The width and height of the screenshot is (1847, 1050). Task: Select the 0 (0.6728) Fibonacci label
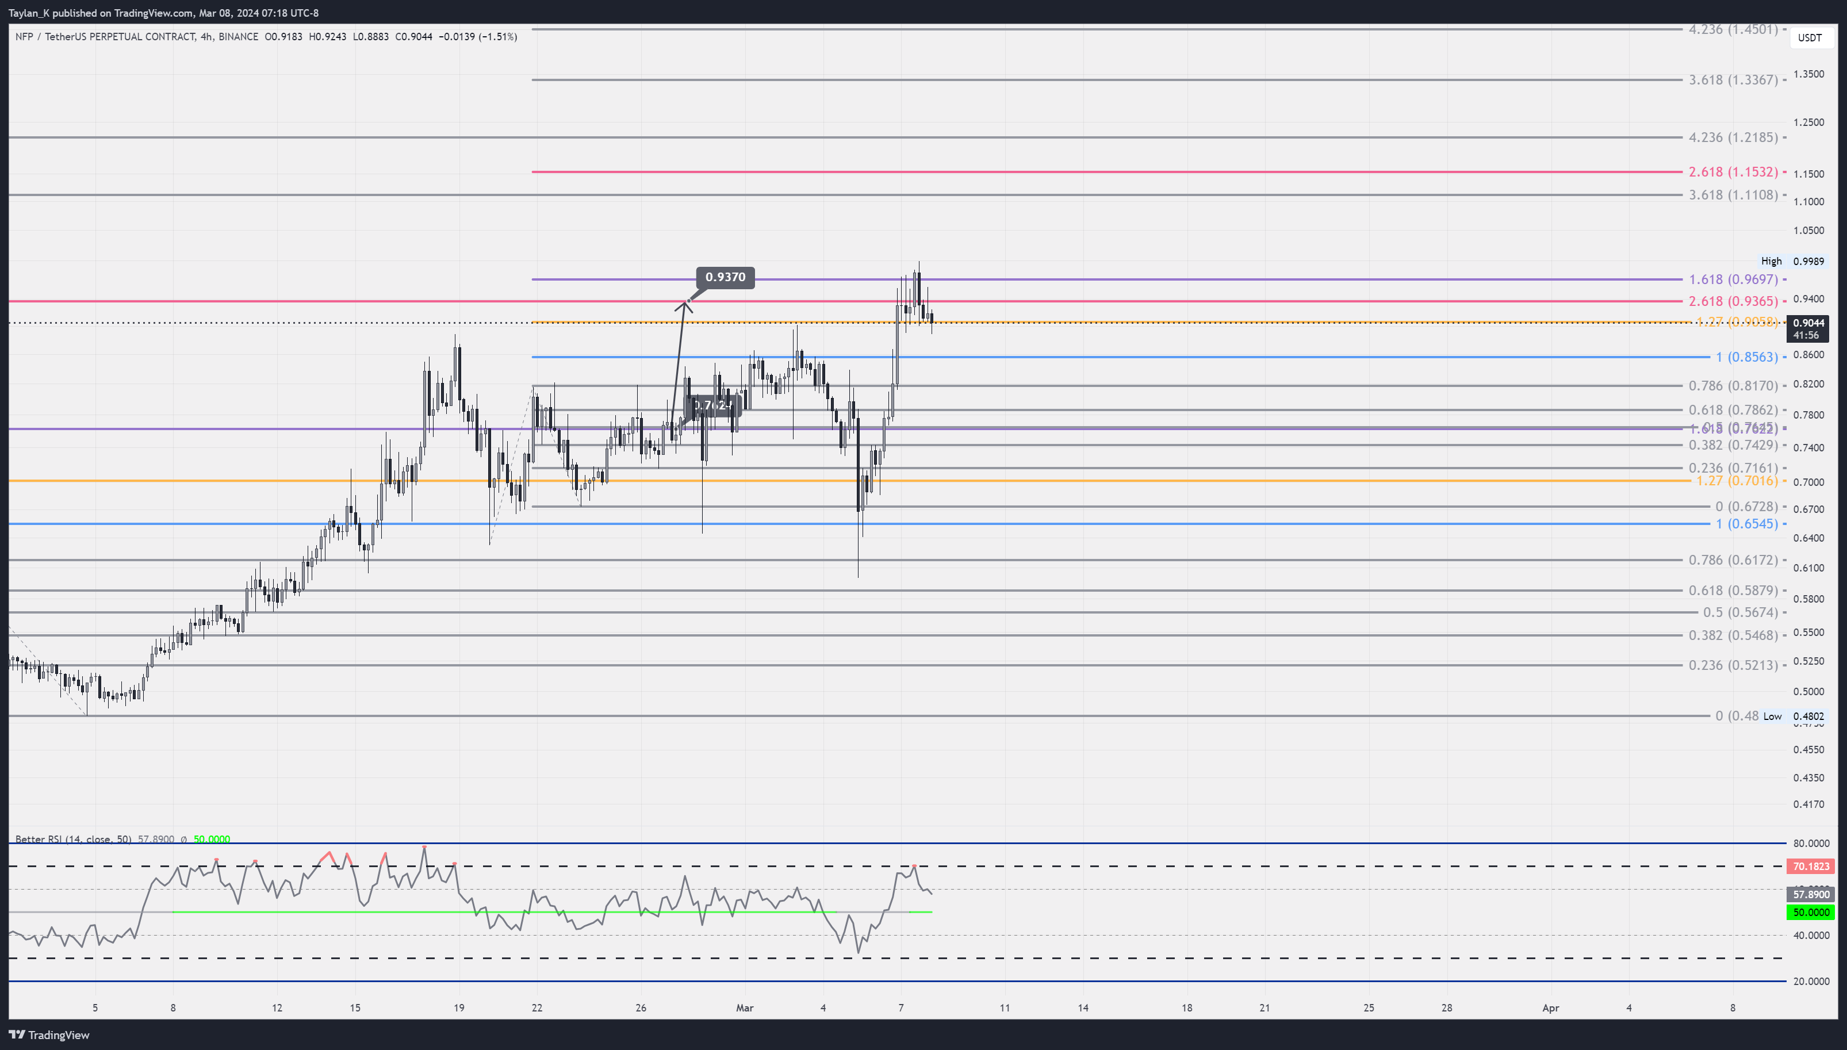[1747, 506]
